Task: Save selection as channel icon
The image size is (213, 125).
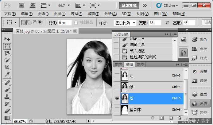Action: [x=161, y=118]
